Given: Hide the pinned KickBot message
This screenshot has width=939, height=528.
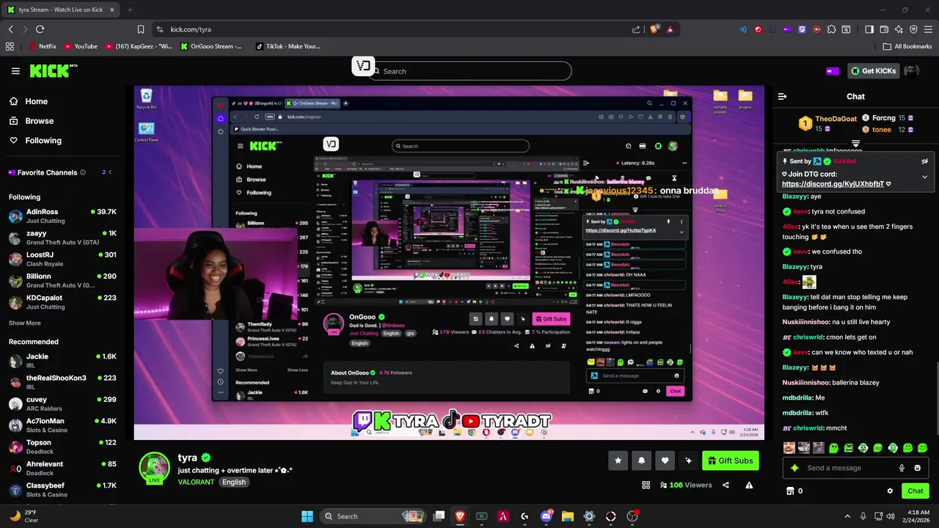Looking at the screenshot, I should 924,161.
